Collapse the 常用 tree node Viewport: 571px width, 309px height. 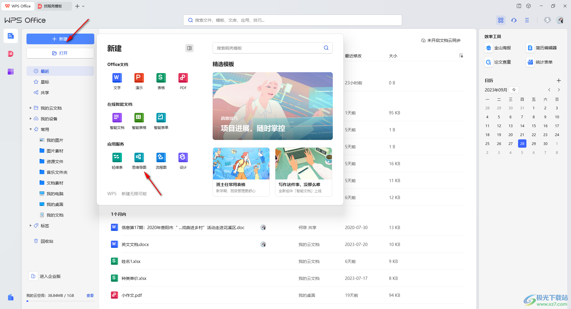(30, 129)
